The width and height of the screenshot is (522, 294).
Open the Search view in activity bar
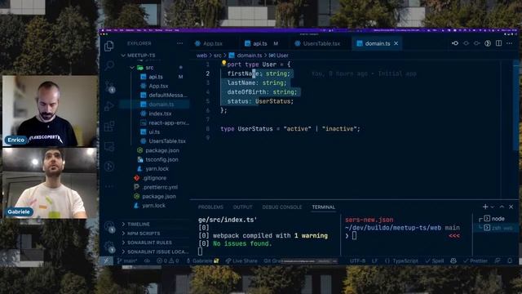pyautogui.click(x=108, y=65)
